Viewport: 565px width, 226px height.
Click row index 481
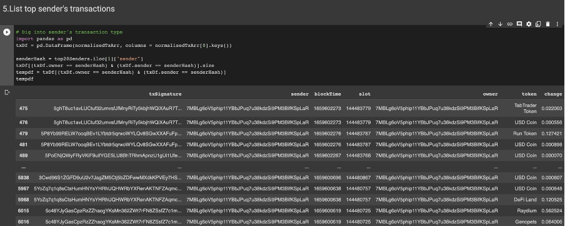click(23, 145)
